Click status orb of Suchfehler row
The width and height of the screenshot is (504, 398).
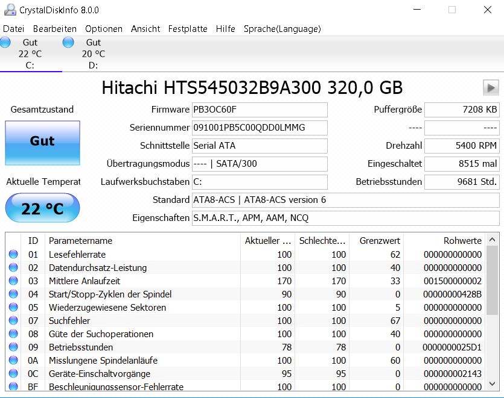click(x=13, y=321)
